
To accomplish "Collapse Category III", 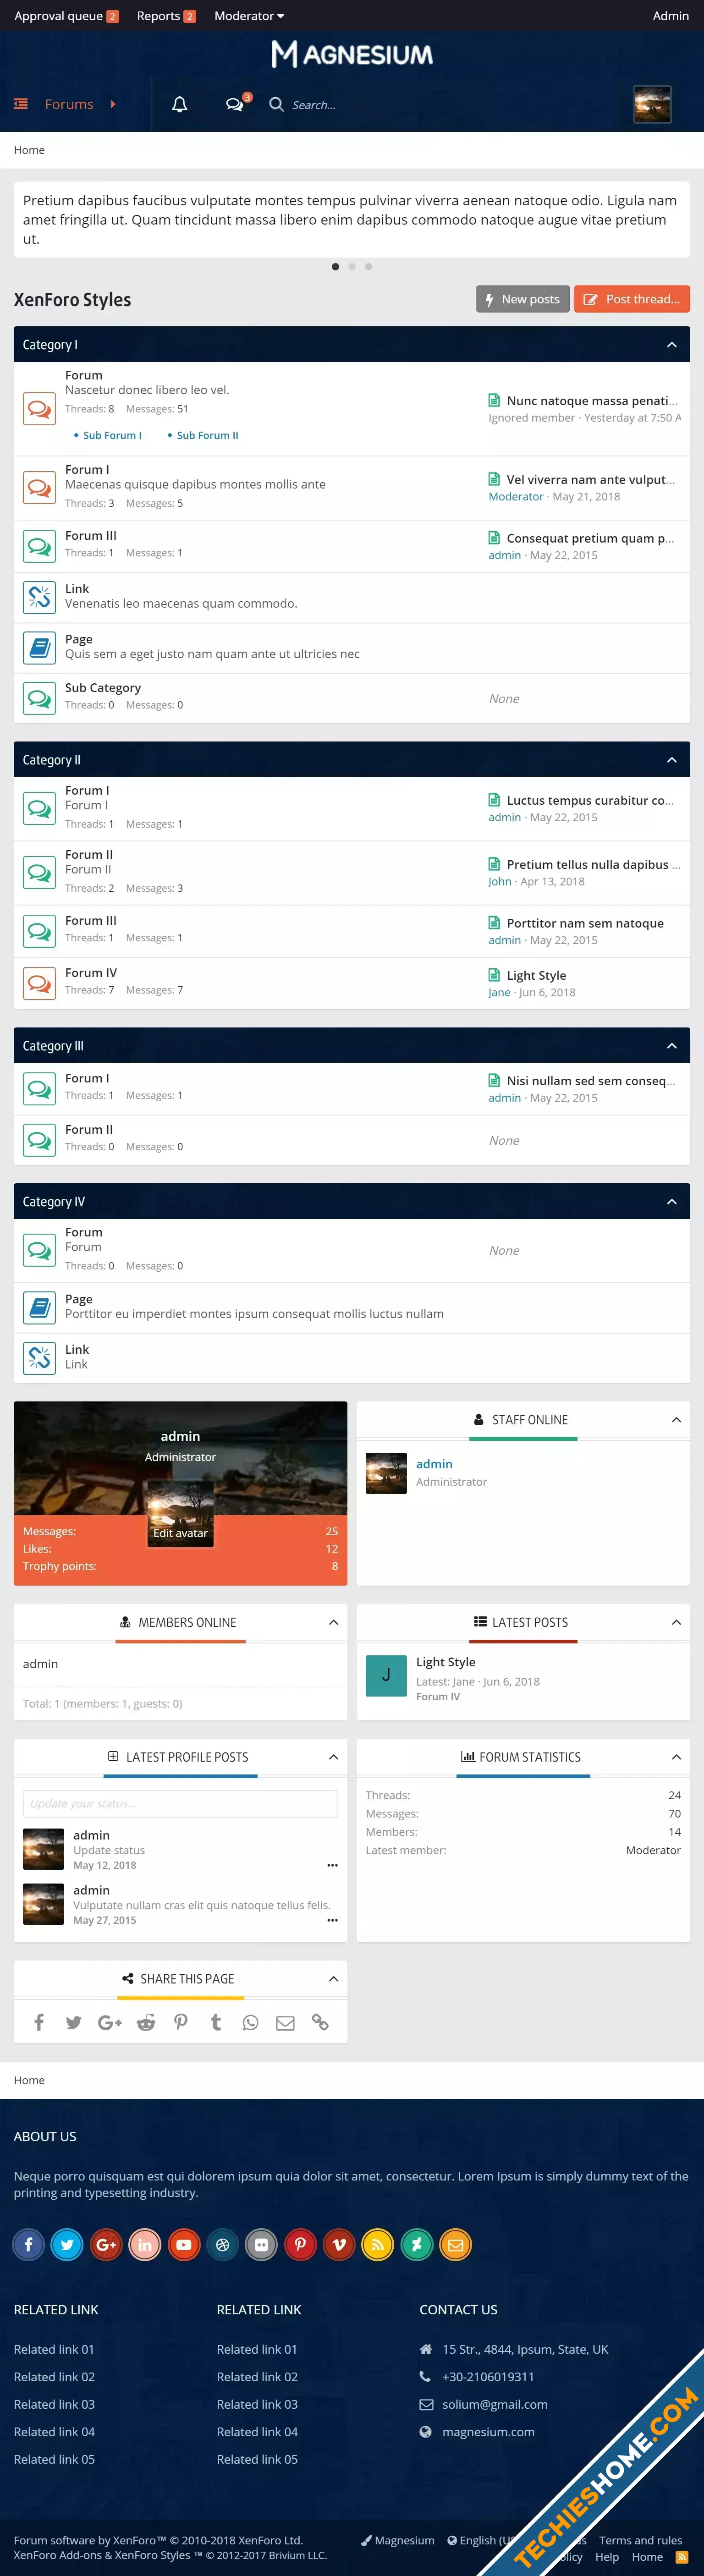I will coord(672,1045).
